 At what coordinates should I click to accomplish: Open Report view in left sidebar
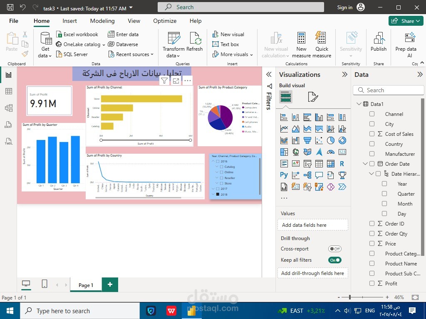(x=9, y=75)
